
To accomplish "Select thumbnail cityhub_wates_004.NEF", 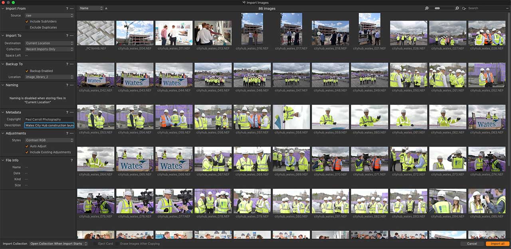I will (x=135, y=33).
